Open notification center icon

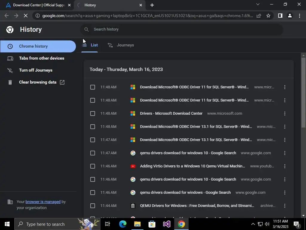pyautogui.click(x=297, y=224)
